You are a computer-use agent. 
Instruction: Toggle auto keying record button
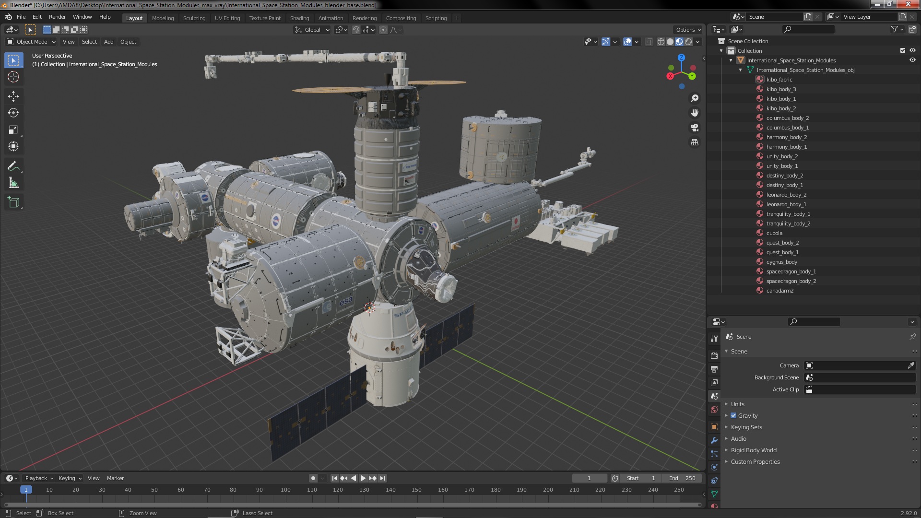point(313,478)
